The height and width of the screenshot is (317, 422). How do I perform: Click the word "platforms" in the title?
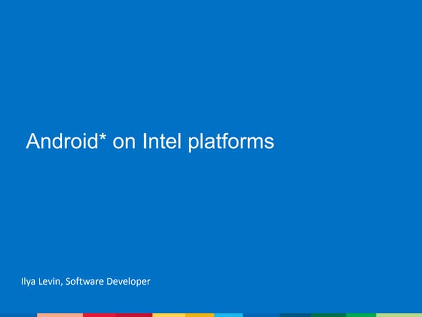(x=231, y=143)
